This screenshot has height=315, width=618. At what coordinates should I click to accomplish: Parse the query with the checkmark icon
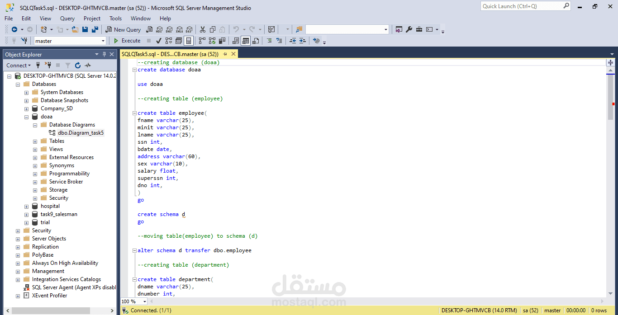159,41
